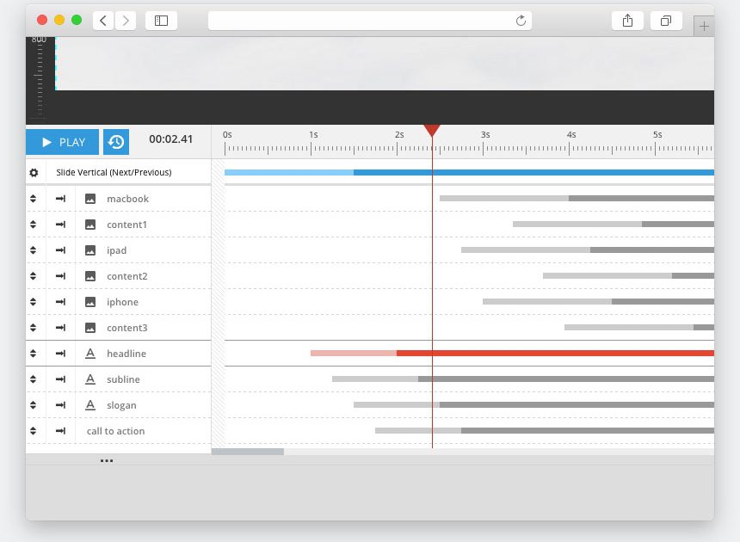This screenshot has width=740, height=542.
Task: Click the horizontal timeline scrollbar thumb
Action: click(248, 452)
